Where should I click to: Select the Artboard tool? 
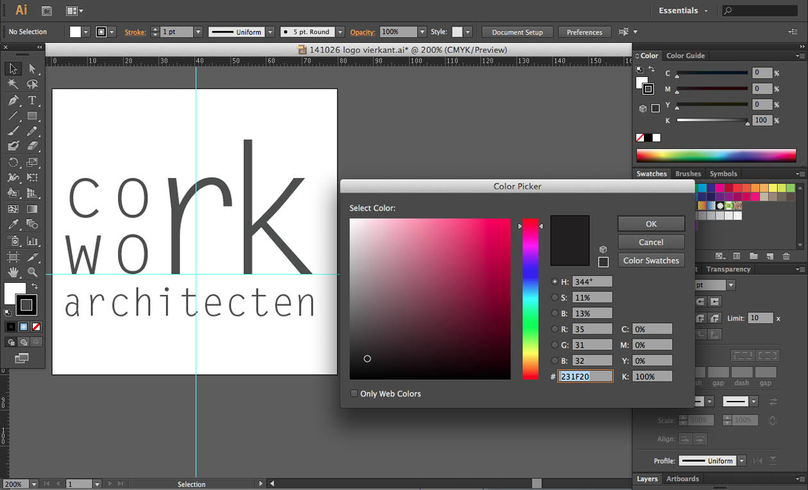(13, 257)
